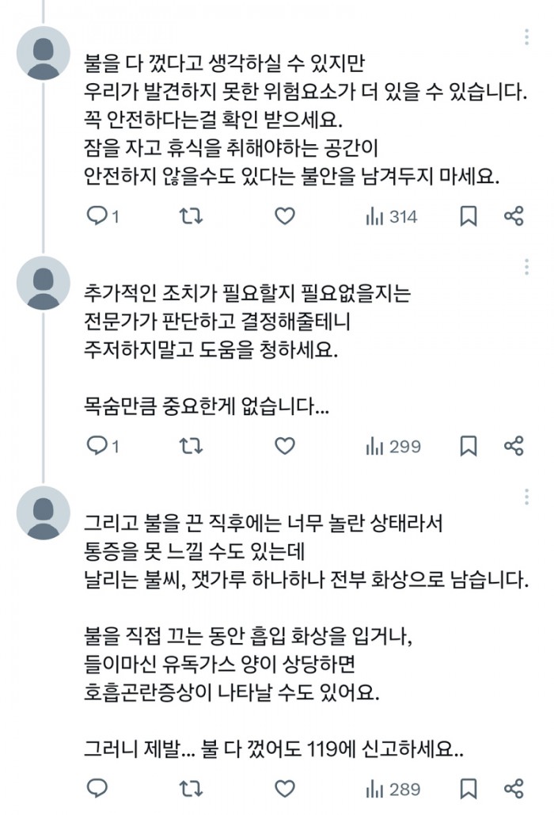Like the tweet with 314 views
554x815 pixels.
point(285,215)
